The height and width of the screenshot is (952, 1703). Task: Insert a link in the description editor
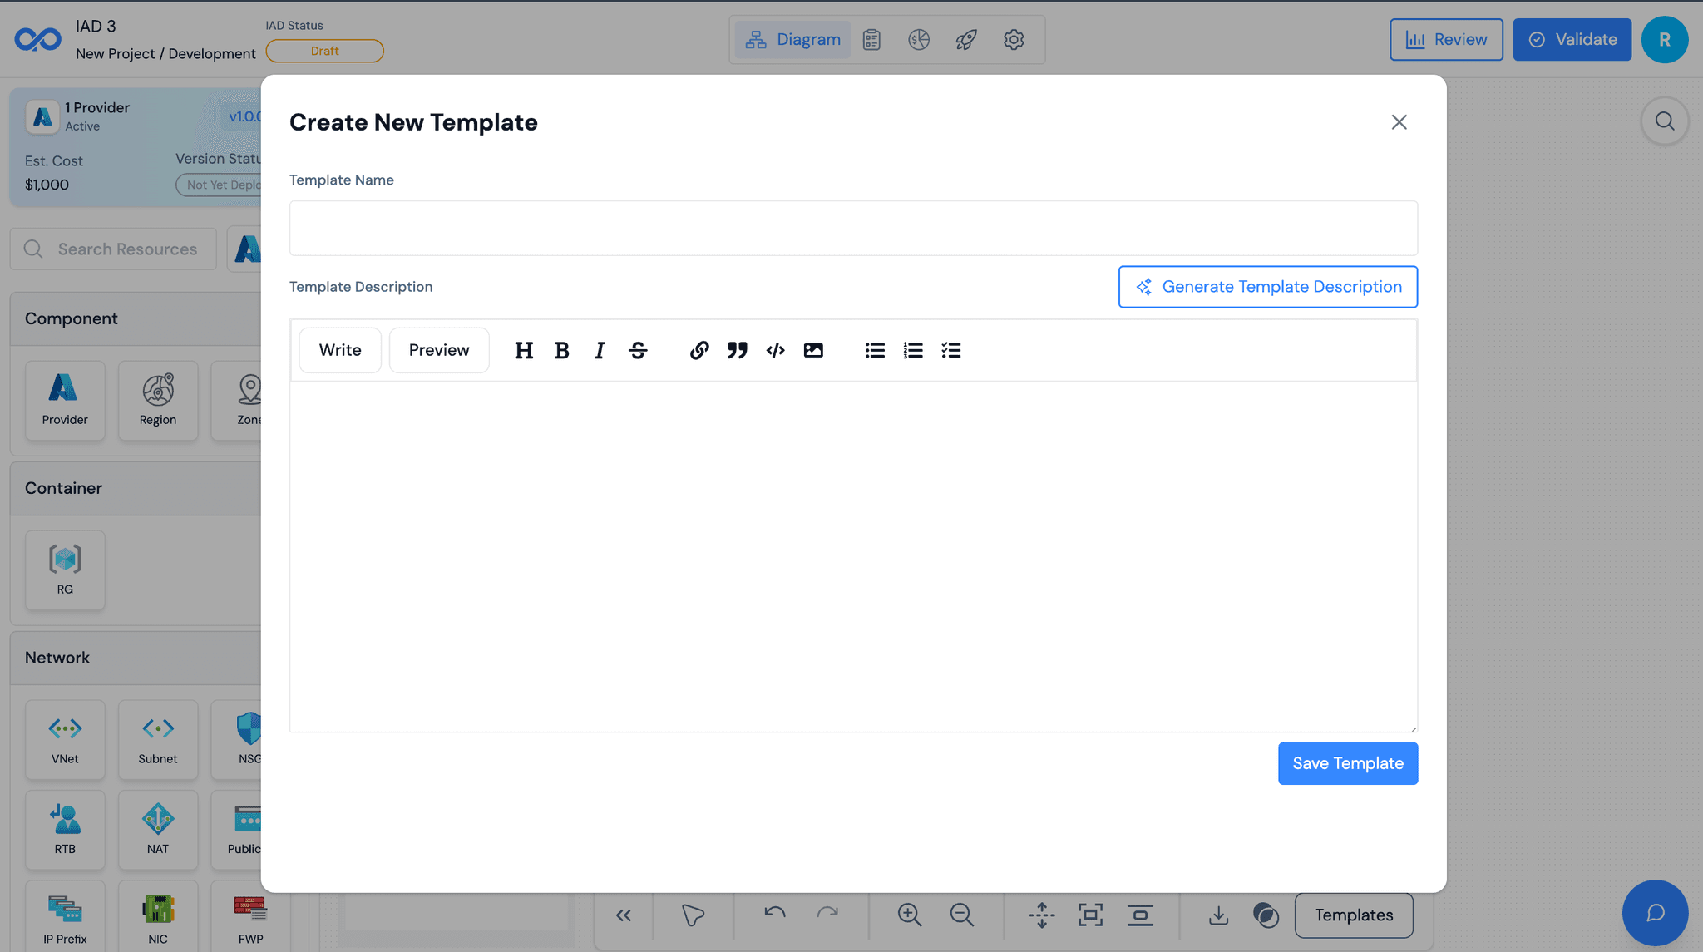(698, 350)
